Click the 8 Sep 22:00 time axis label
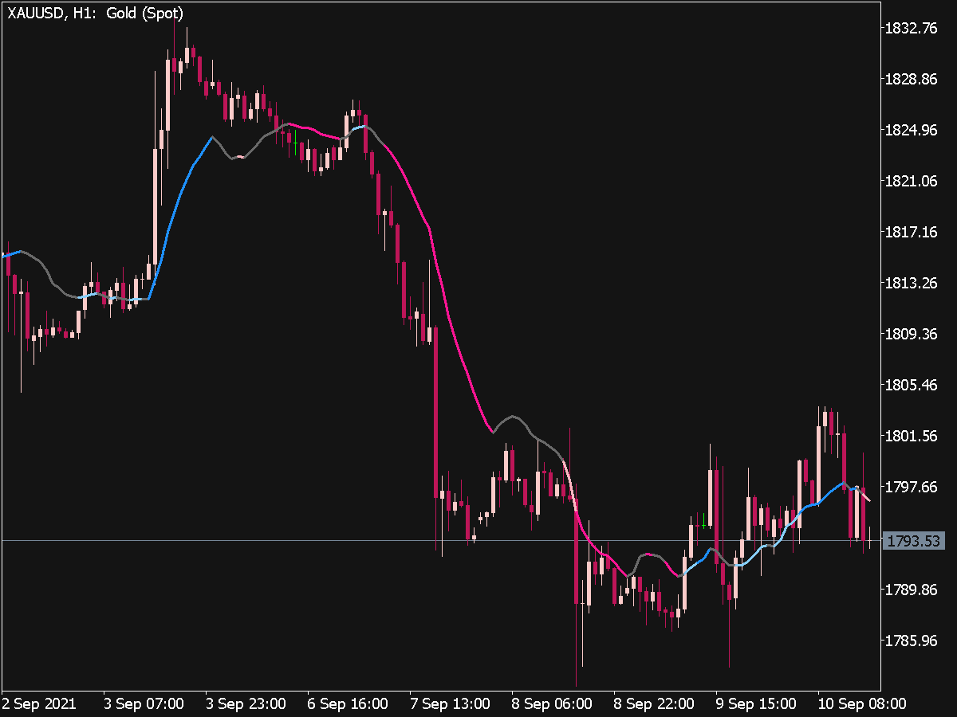The width and height of the screenshot is (957, 717). [656, 703]
